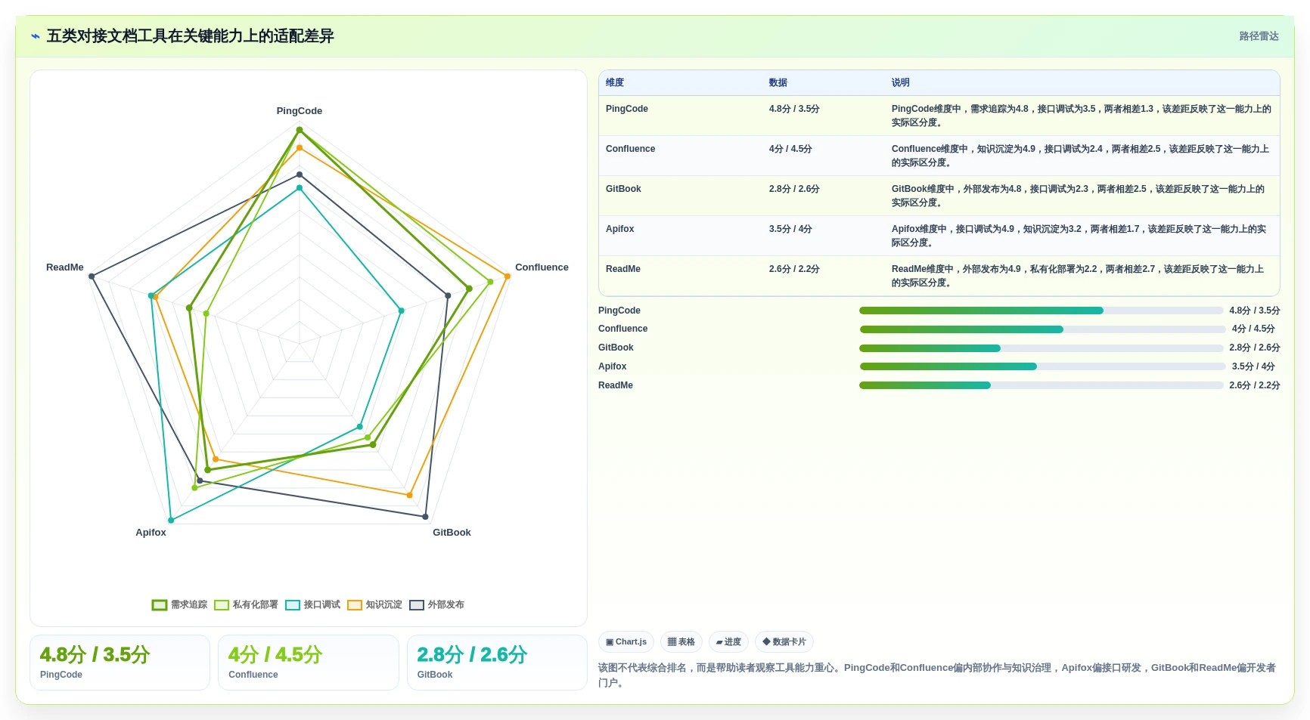Click the Confluence 4分 / 4.5分 data card
1310x720 pixels.
coord(309,663)
